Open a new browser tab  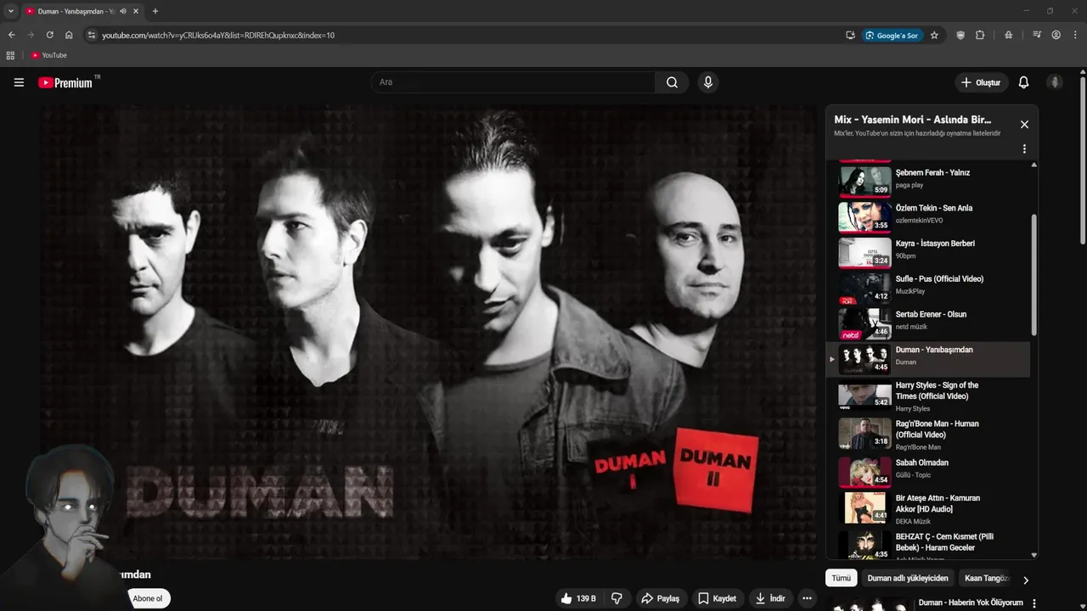[155, 11]
